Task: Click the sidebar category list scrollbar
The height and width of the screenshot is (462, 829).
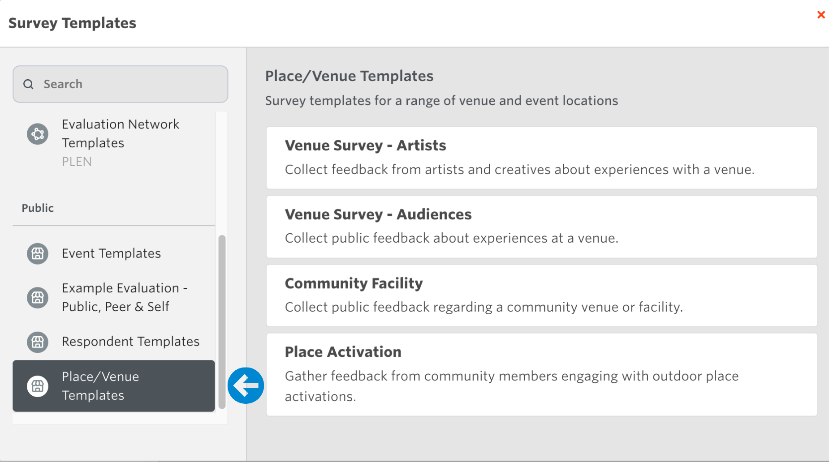Action: (x=222, y=321)
